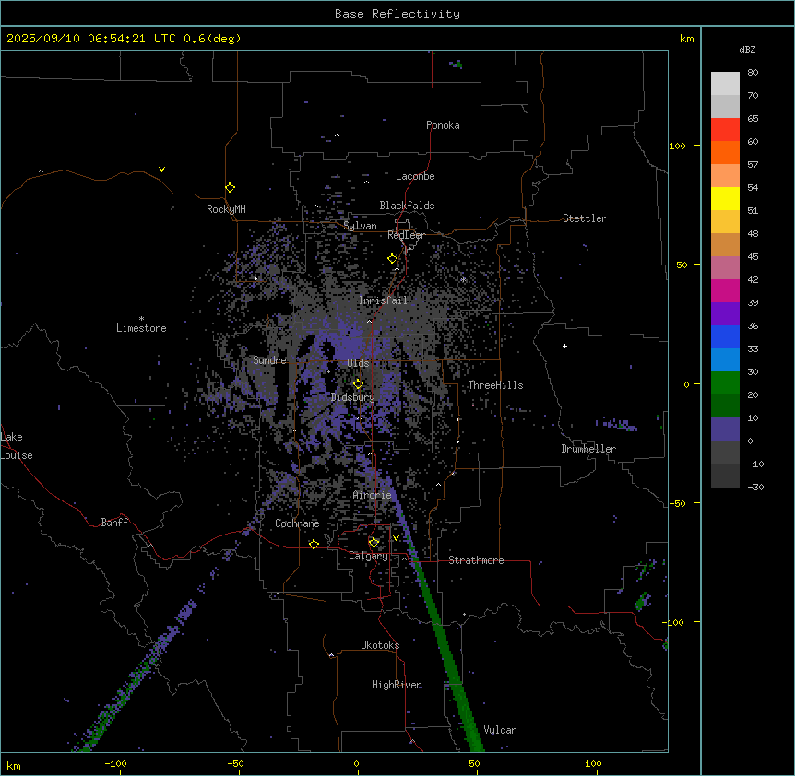This screenshot has height=776, width=795.
Task: Click the 80 value in dBZ legend
Action: point(753,73)
